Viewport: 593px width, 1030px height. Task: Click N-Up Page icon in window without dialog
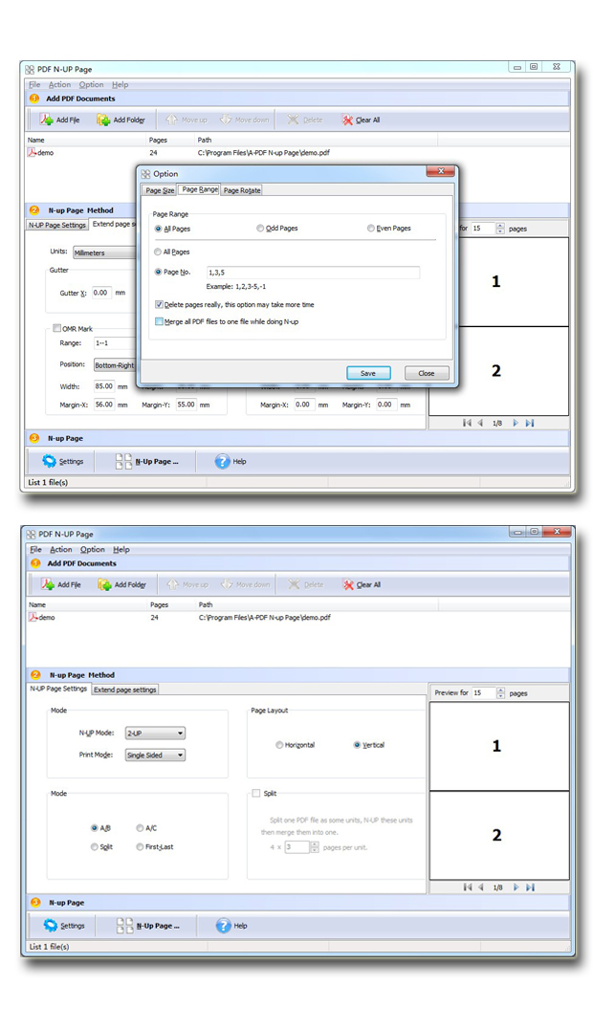(x=124, y=926)
